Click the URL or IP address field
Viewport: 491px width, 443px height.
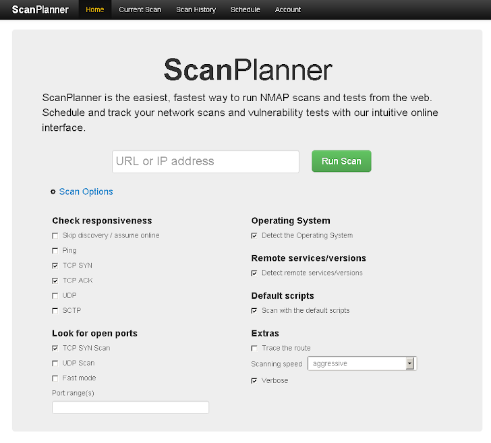click(x=205, y=162)
